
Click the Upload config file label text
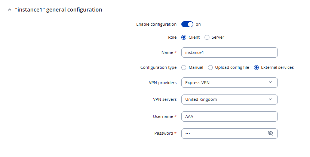[232, 67]
